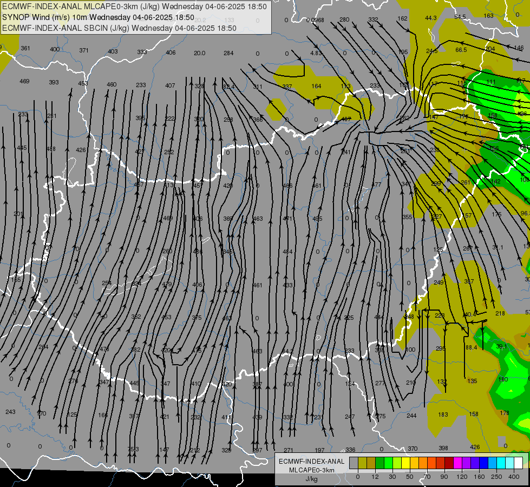Click the map value 54.5
The image size is (530, 487).
tap(460, 17)
